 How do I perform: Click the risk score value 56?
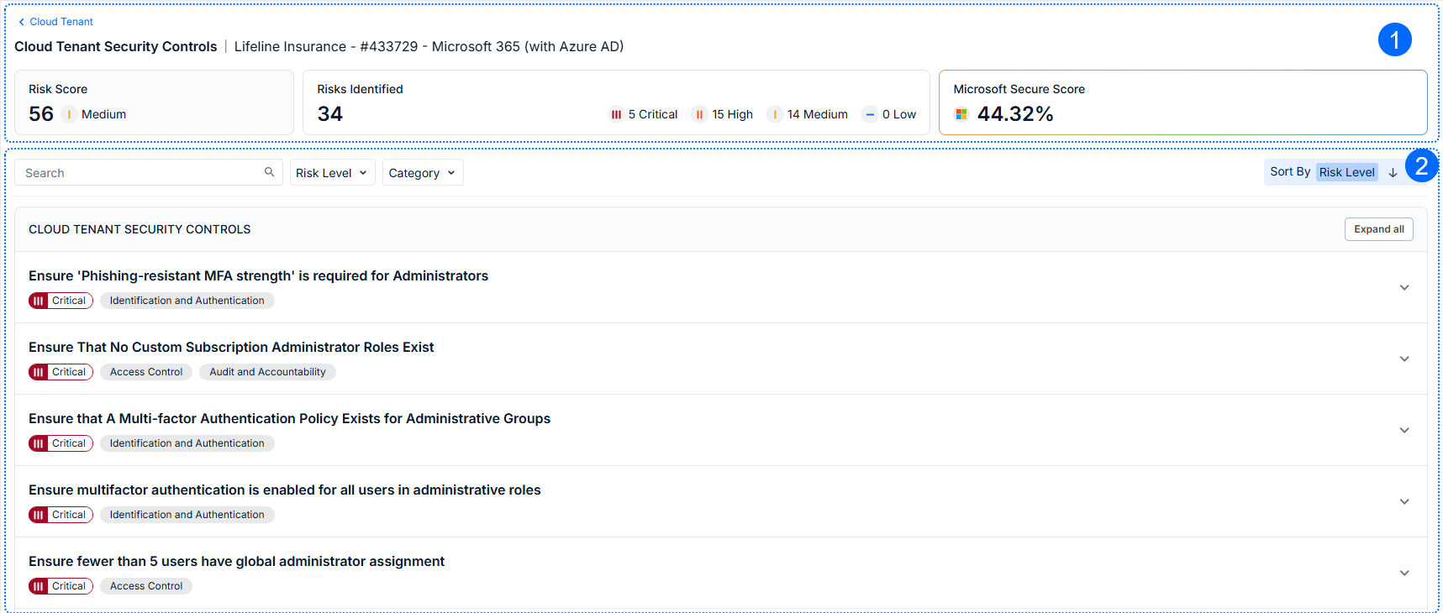[41, 114]
